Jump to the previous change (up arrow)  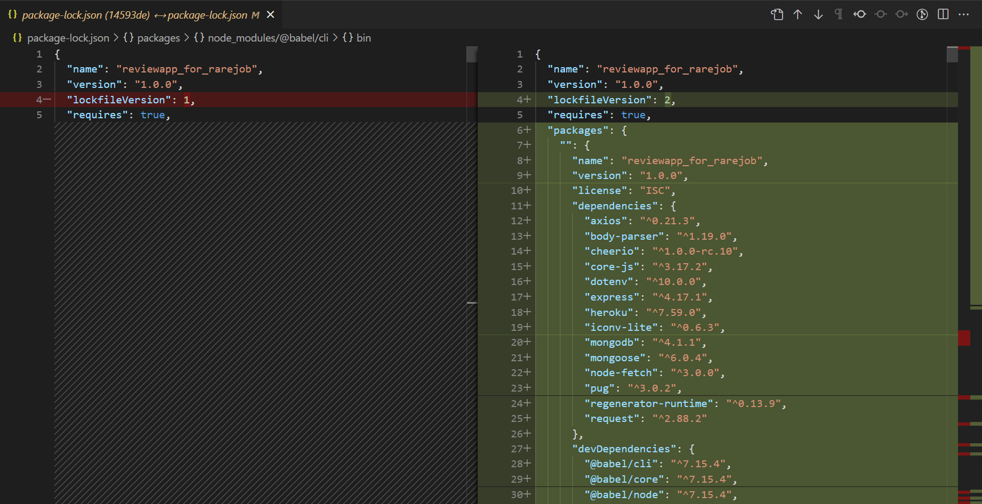[x=798, y=14]
